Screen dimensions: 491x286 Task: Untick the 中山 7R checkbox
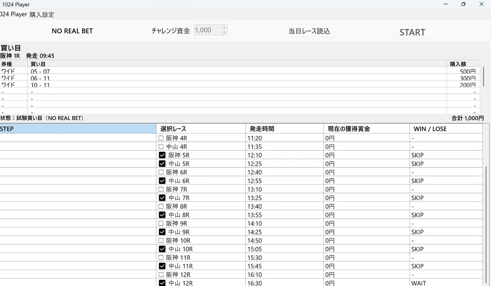[162, 198]
